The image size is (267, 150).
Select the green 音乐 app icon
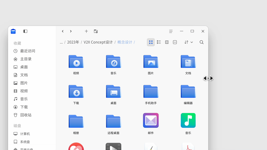tap(188, 120)
